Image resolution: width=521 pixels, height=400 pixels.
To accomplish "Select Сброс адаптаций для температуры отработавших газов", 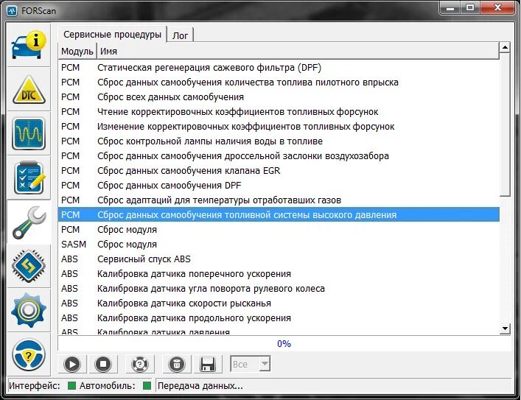I will [279, 200].
